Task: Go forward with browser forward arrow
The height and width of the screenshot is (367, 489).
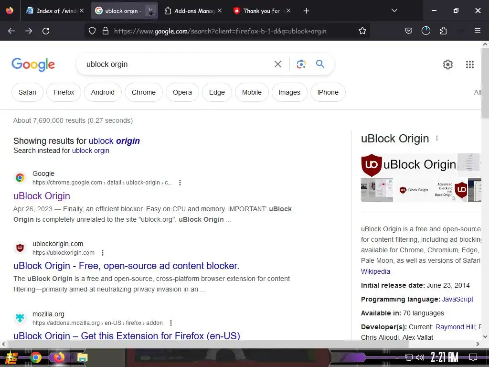Action: [x=29, y=31]
